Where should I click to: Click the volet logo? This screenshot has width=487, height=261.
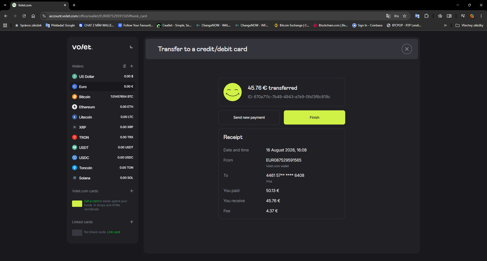82,47
